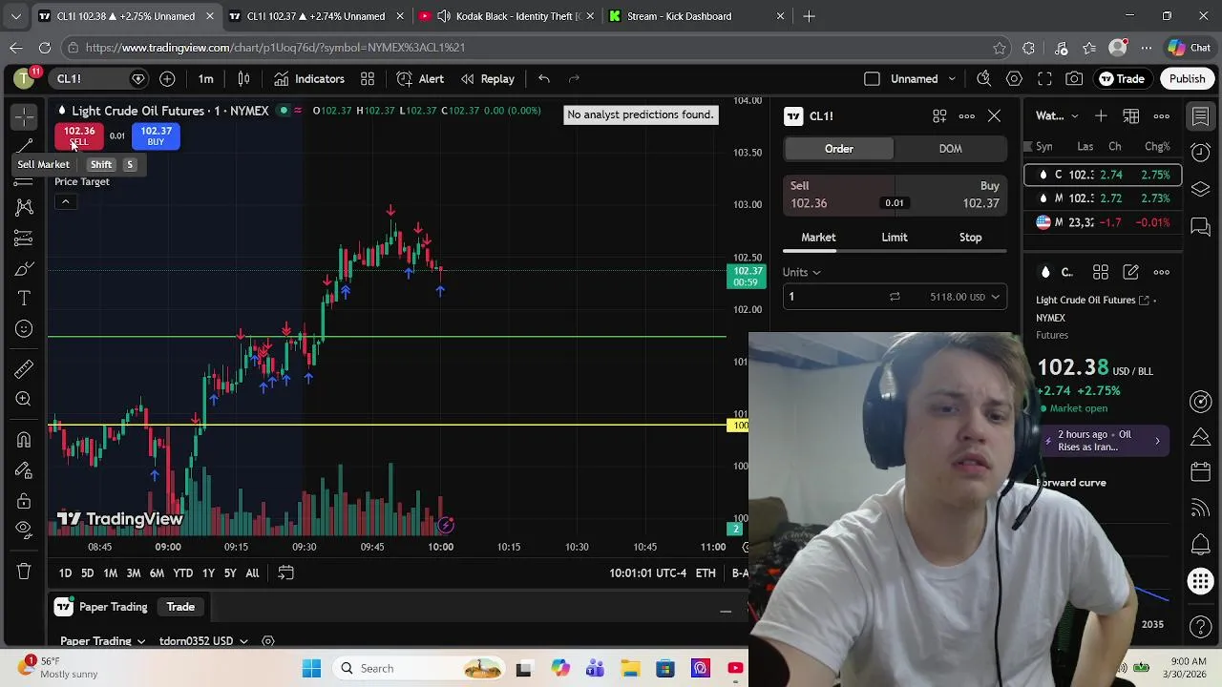Activate the Zoom In magnifier tool
Screen dimensions: 1222x687
pos(24,399)
